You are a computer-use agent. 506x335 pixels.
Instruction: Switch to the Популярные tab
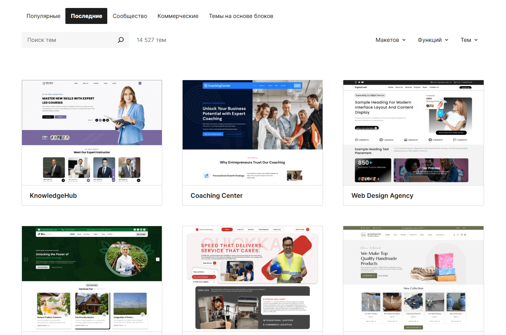(x=43, y=16)
